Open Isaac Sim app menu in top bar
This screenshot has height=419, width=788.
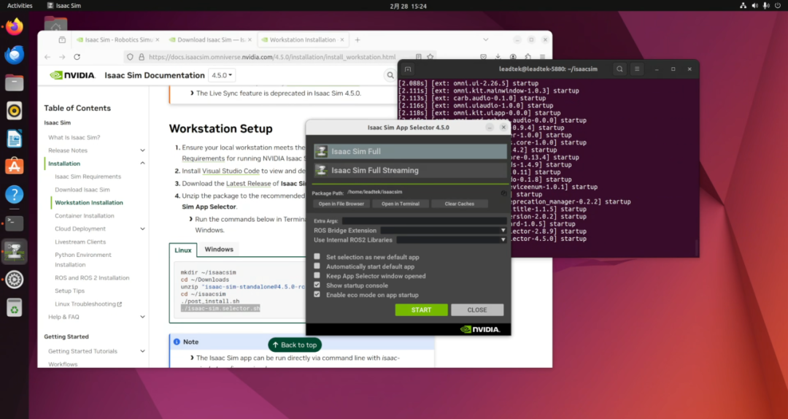point(63,6)
